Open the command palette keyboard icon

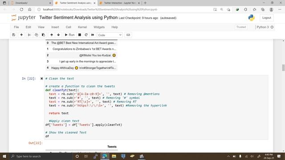pos(128,35)
